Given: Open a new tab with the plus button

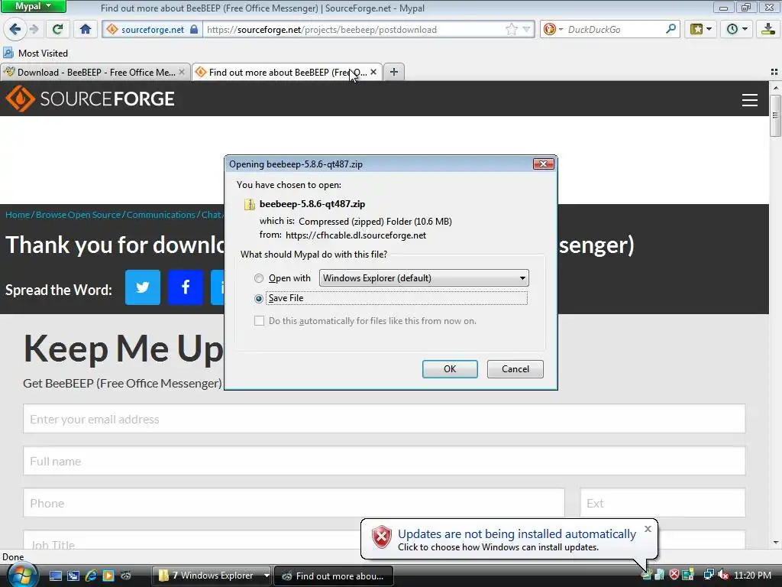Looking at the screenshot, I should point(394,72).
